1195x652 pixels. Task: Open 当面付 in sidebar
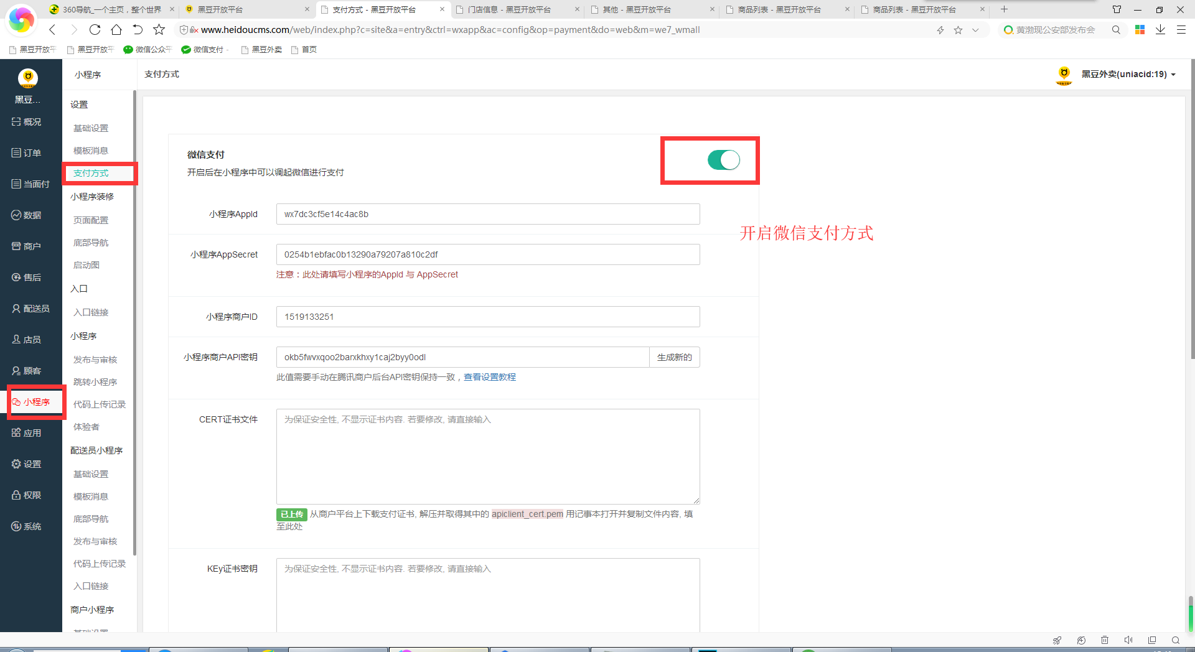[x=30, y=184]
